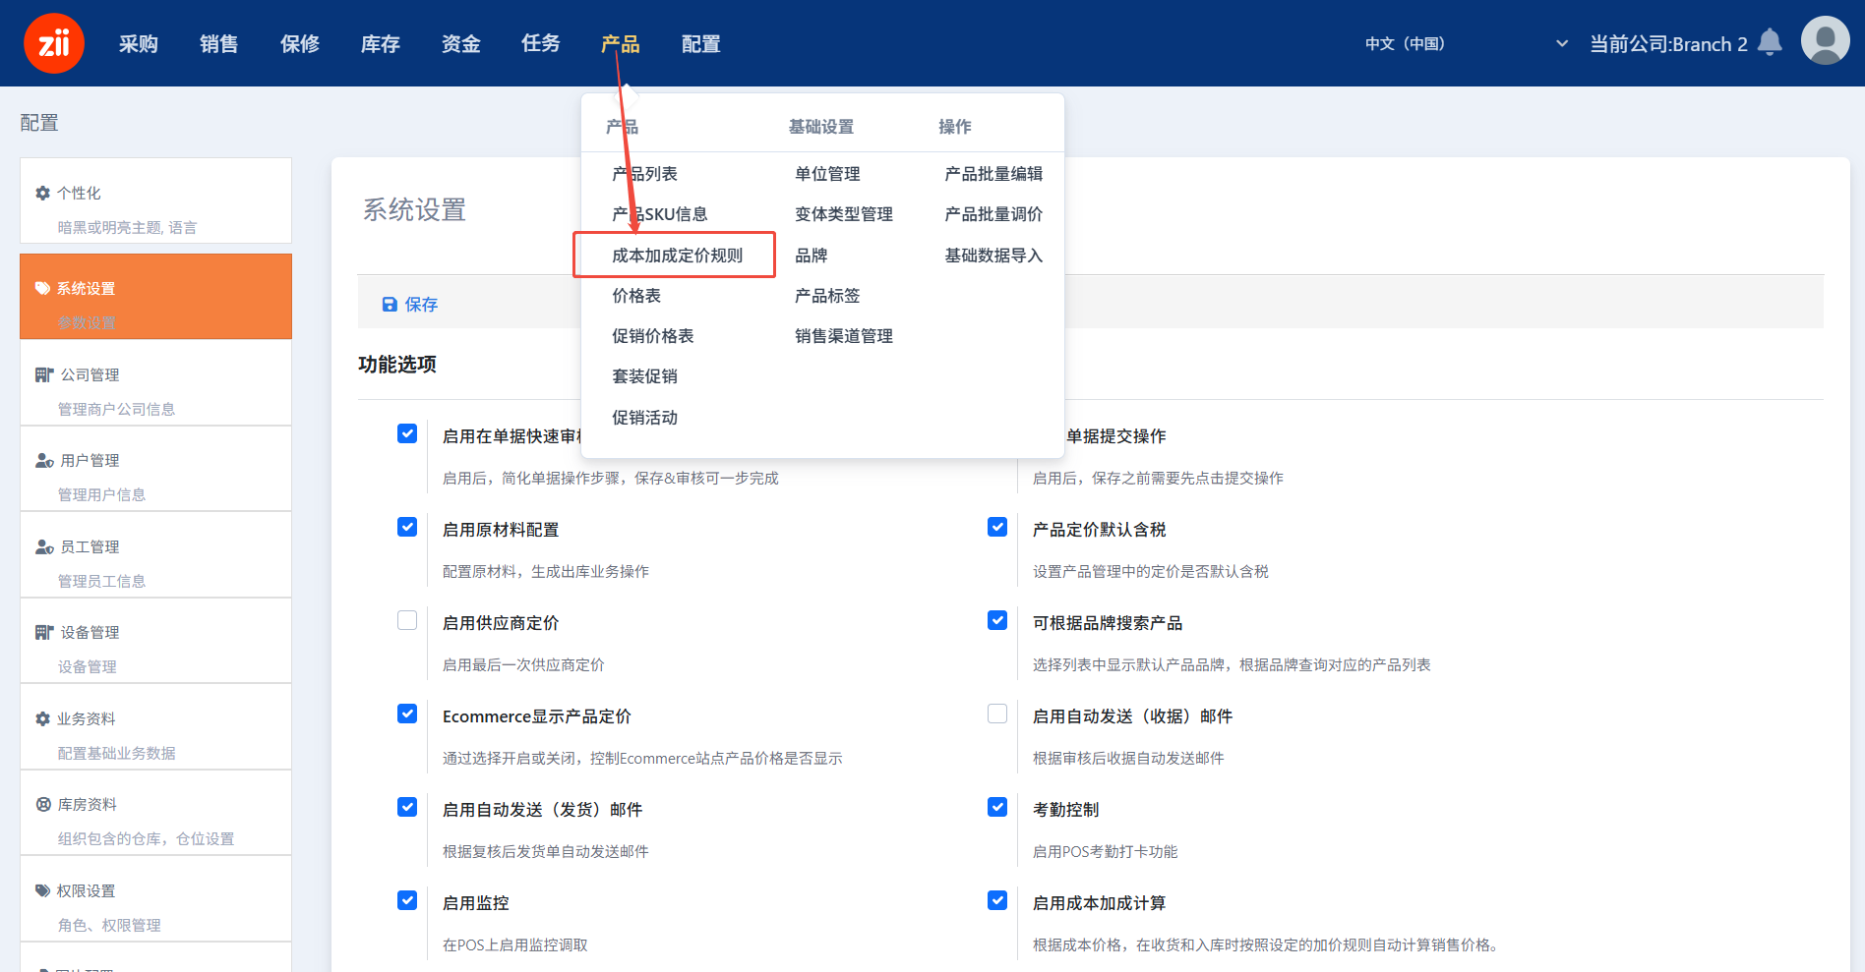Select 销售渠道管理 in the menu

[x=844, y=336]
